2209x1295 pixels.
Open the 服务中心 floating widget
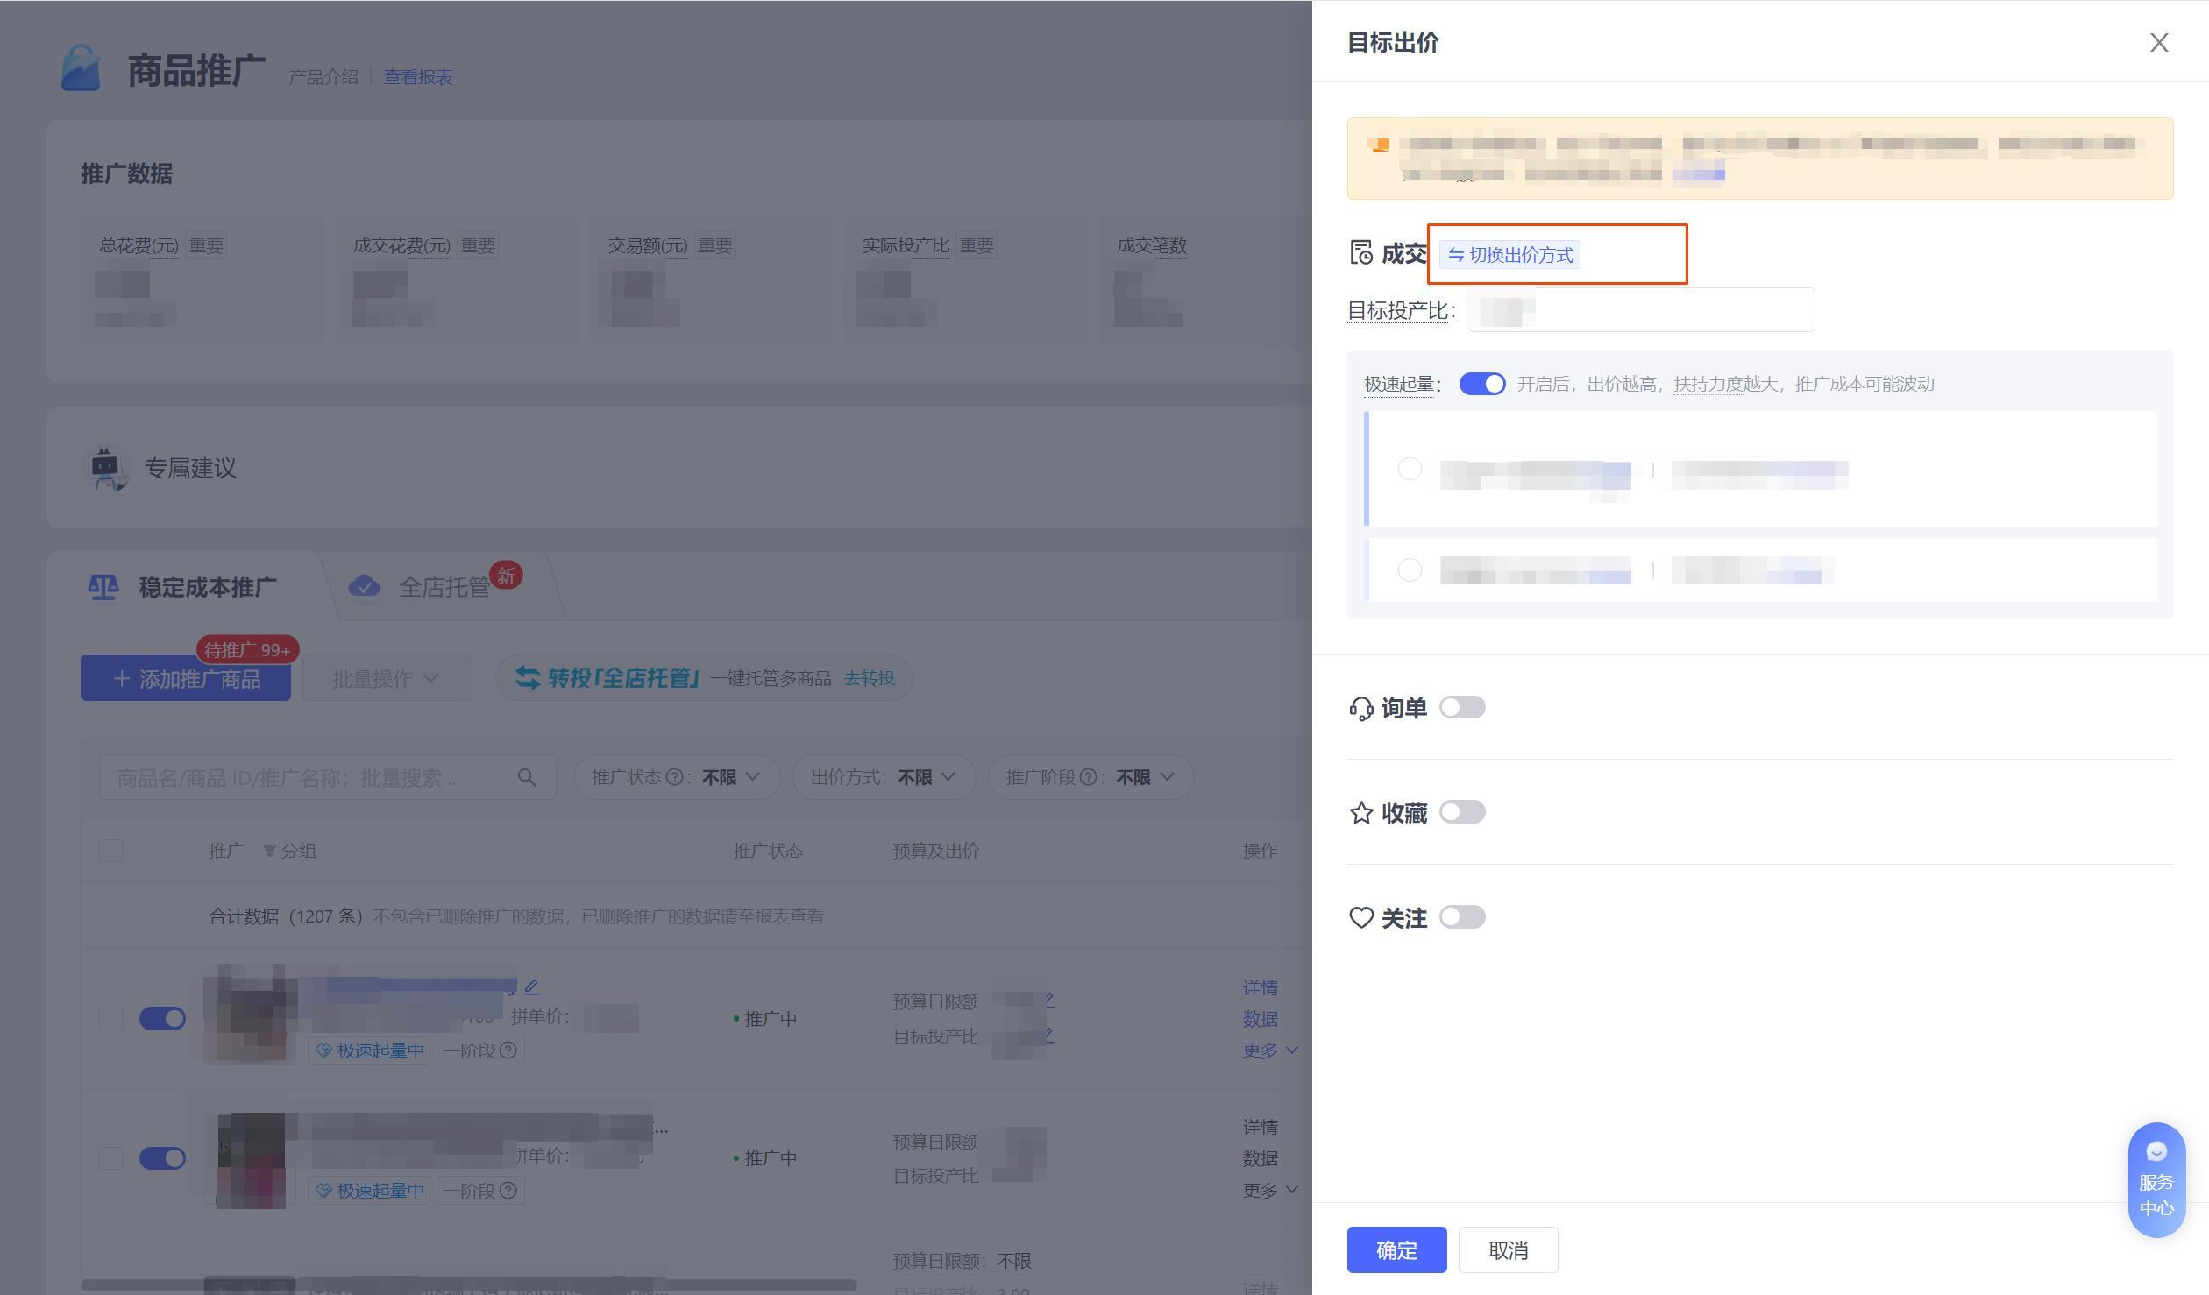tap(2156, 1179)
